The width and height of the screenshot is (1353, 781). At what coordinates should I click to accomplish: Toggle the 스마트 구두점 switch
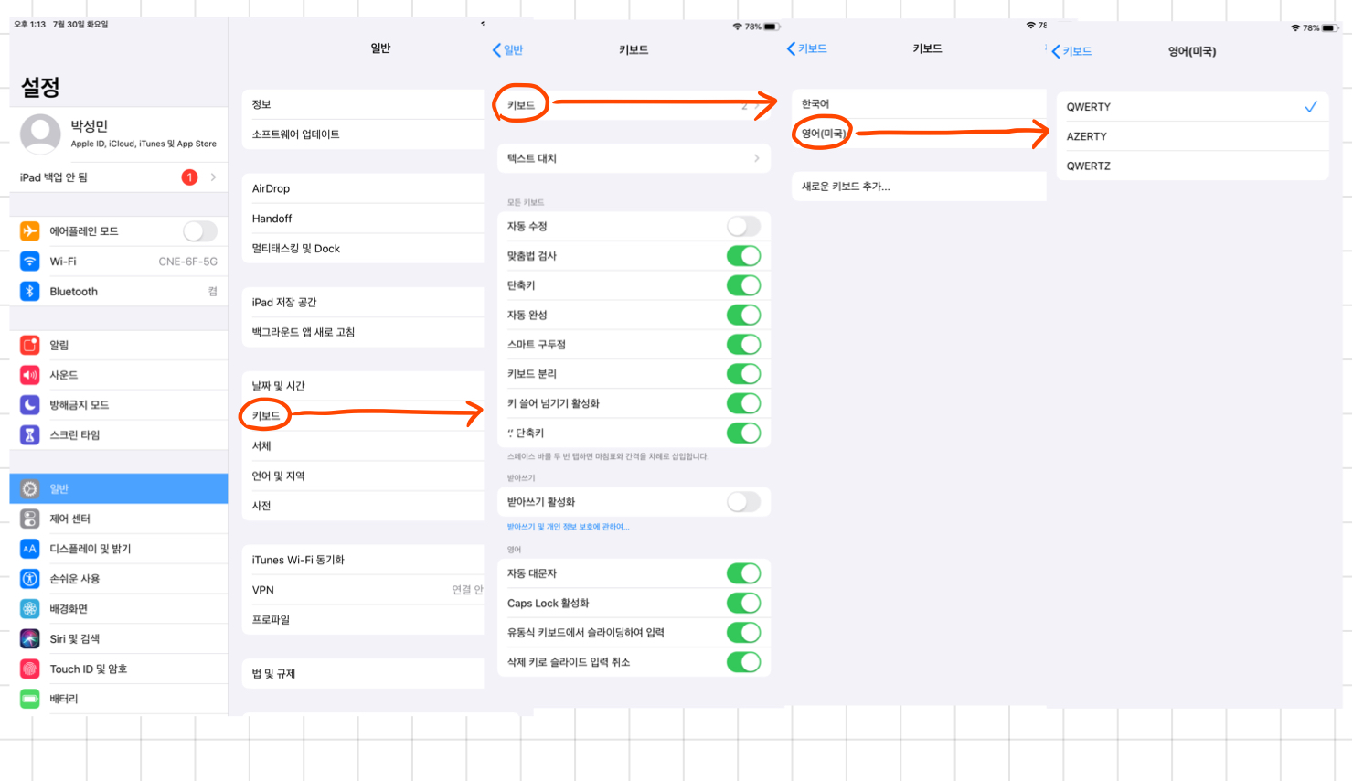pyautogui.click(x=743, y=345)
